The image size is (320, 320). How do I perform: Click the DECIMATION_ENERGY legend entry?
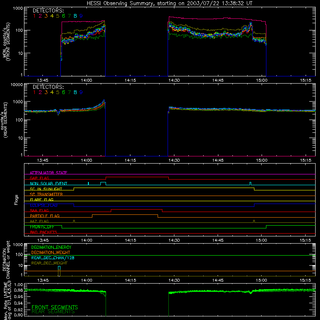point(51,247)
